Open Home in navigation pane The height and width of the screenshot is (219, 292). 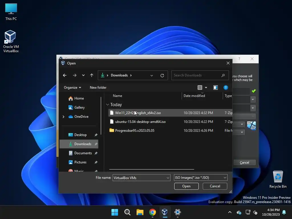[79, 98]
